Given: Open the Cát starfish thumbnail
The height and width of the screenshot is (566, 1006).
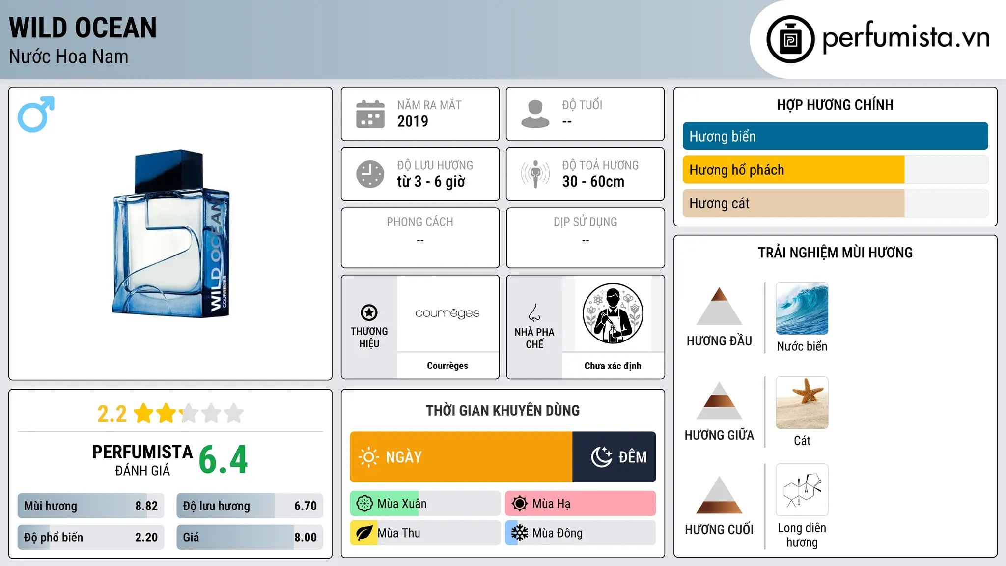Looking at the screenshot, I should pos(802,403).
